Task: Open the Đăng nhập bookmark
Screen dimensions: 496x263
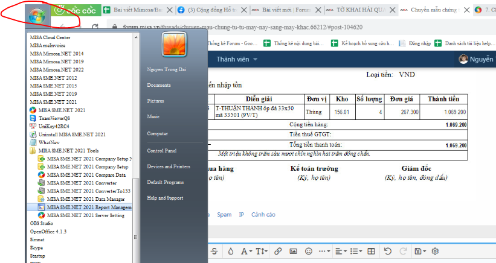Action: pos(415,43)
